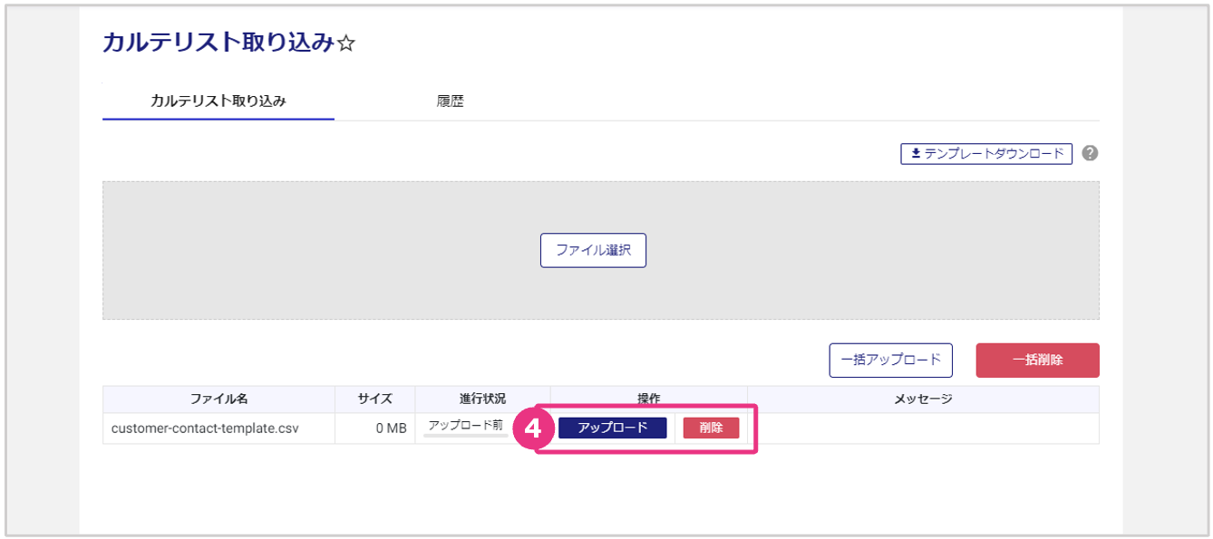
Task: Click the サイズ column header
Action: [374, 399]
